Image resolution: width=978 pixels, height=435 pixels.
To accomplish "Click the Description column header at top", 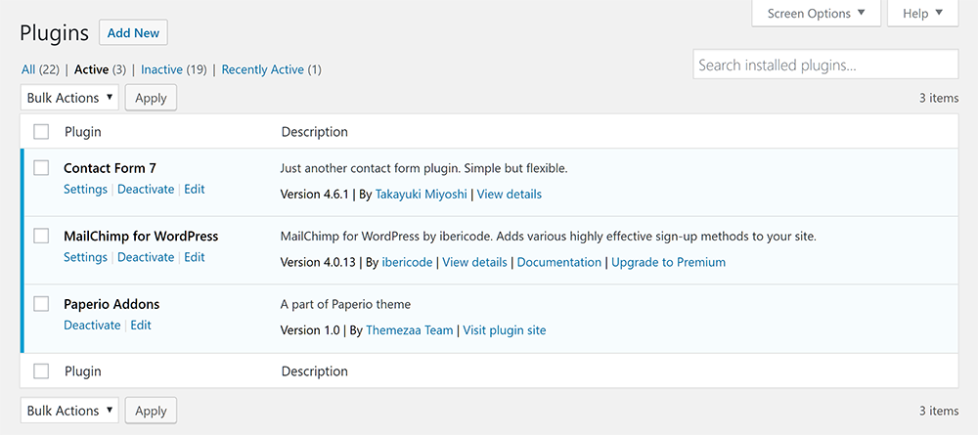I will click(314, 132).
